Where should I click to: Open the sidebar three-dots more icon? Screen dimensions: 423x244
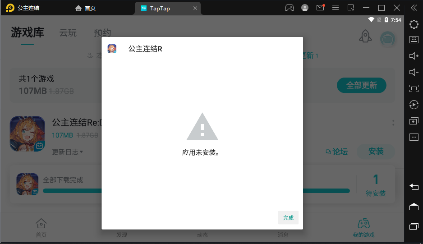(x=414, y=137)
